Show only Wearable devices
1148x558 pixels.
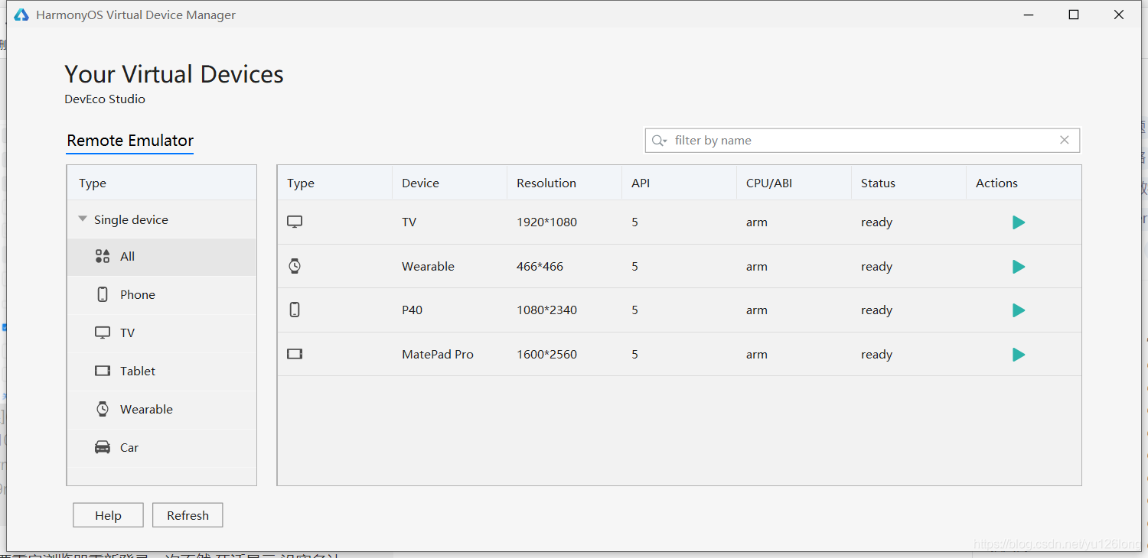[161, 410]
